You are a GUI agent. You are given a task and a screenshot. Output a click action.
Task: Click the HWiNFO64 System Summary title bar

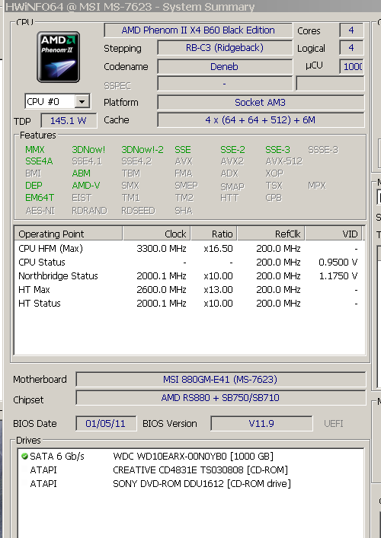pos(192,7)
